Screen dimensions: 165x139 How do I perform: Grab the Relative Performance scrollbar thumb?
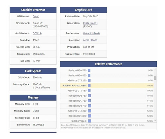tap(155, 78)
